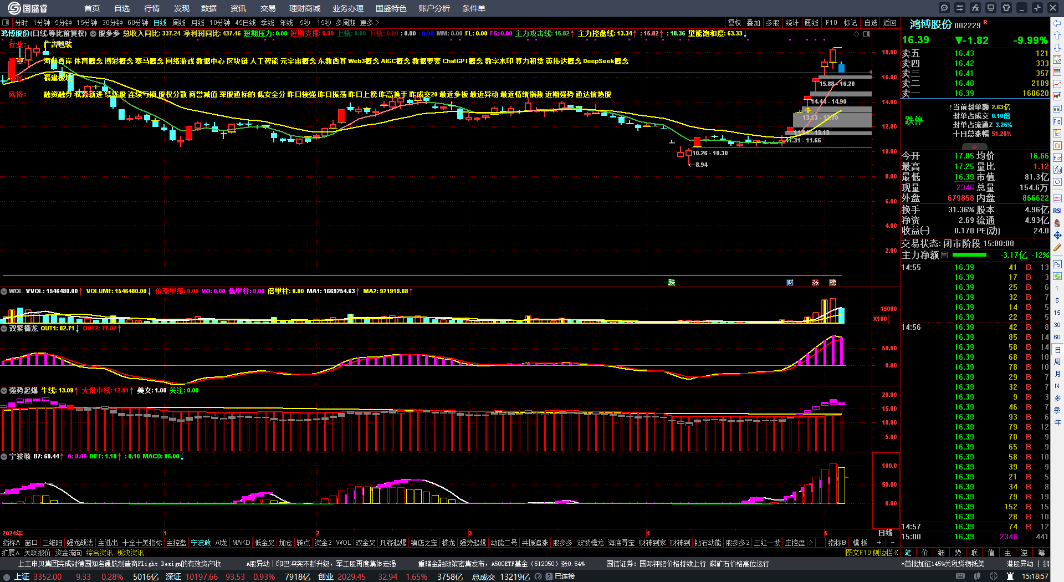The width and height of the screenshot is (1064, 582).
Task: Toggle the 多股 multi-stock view
Action: 773,23
